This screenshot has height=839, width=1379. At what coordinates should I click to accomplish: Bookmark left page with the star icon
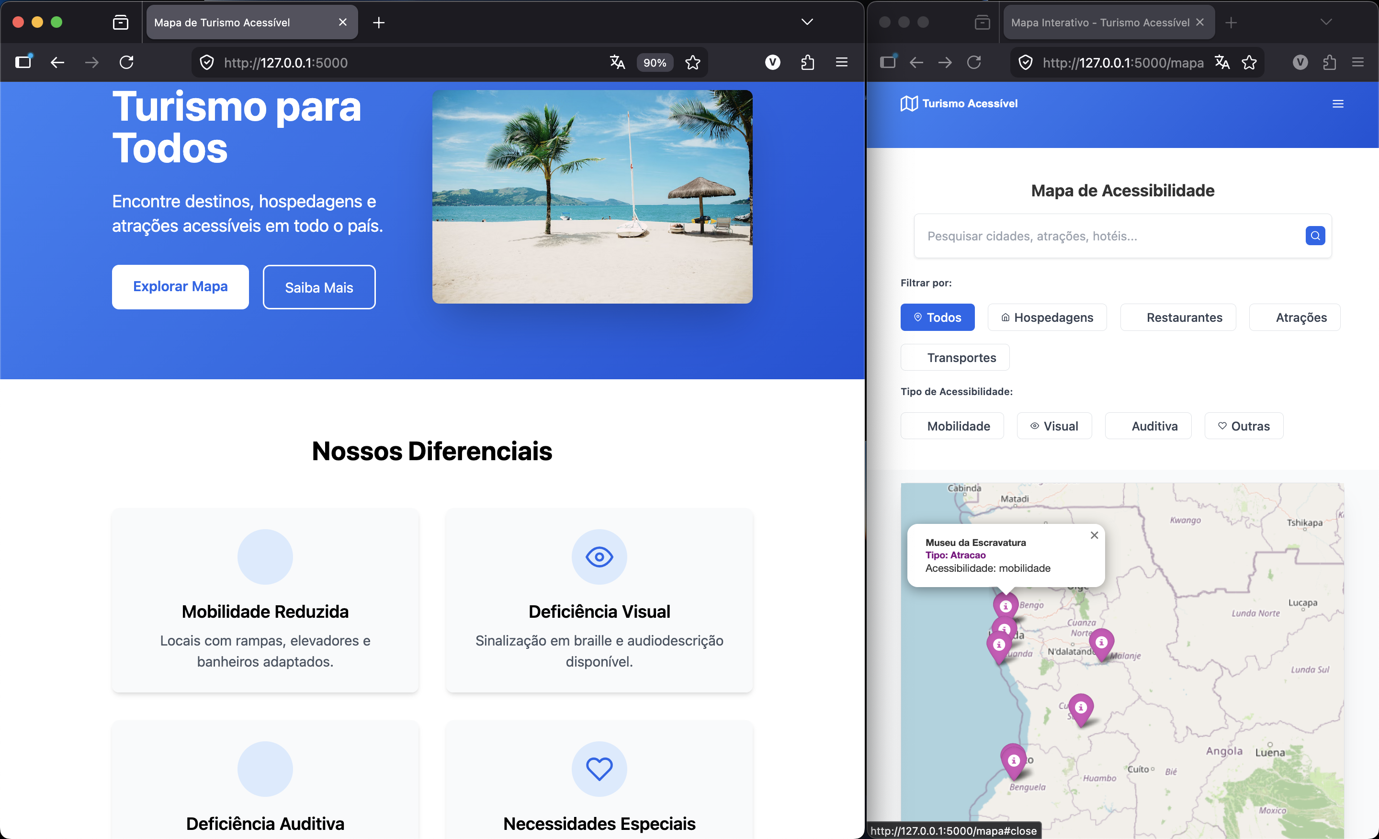[693, 62]
